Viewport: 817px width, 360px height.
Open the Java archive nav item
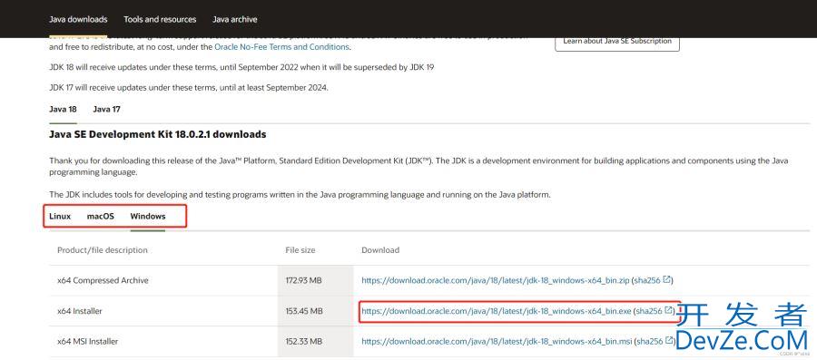[234, 19]
